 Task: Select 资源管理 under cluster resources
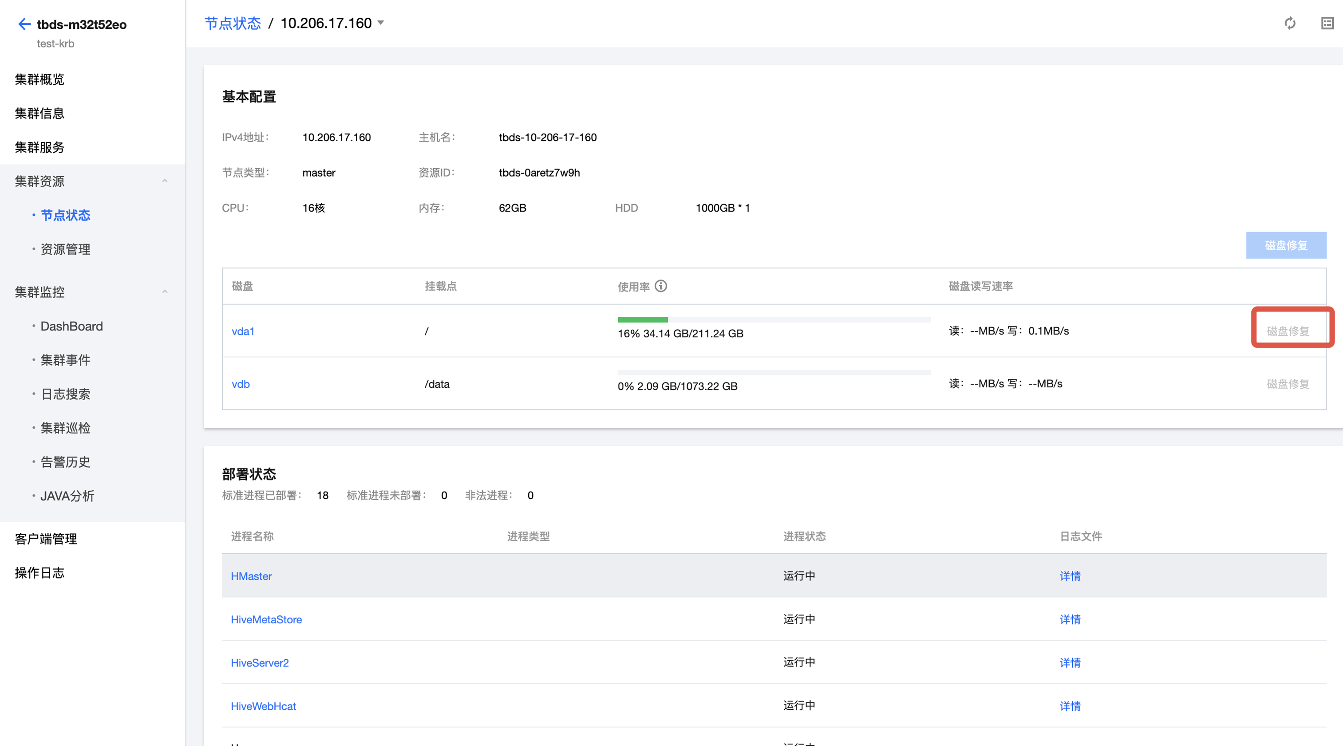65,249
